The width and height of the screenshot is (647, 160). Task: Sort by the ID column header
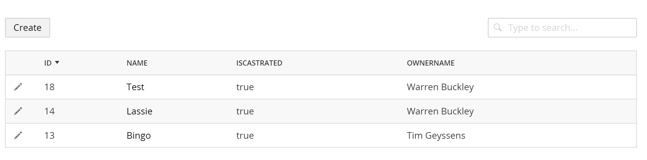pyautogui.click(x=48, y=63)
